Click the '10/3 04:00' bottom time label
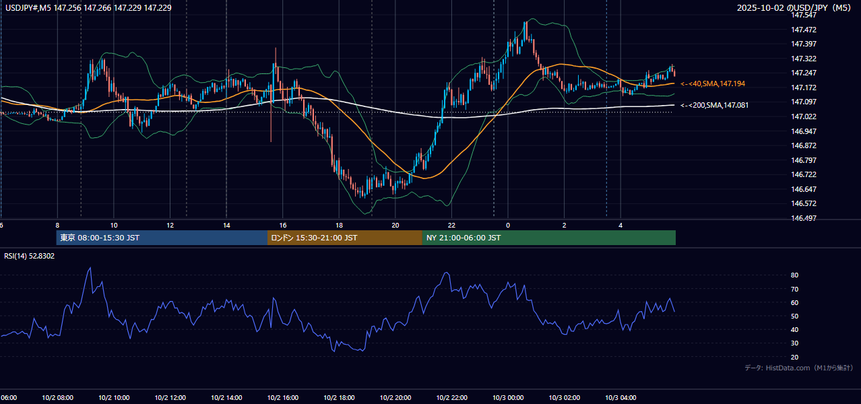The image size is (861, 404). click(620, 398)
